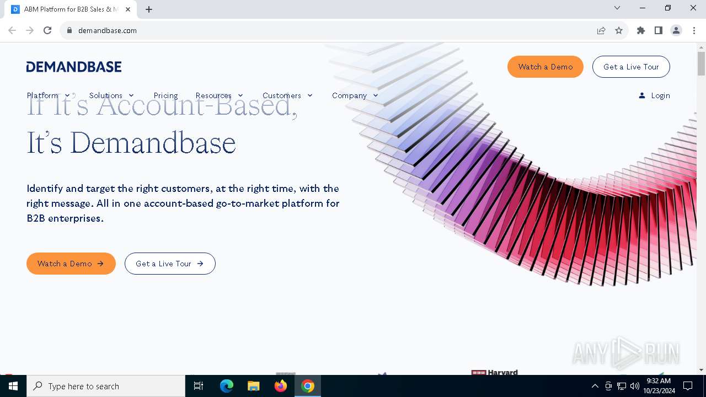Viewport: 706px width, 397px height.
Task: Reload the demandbase.com page
Action: click(x=47, y=30)
